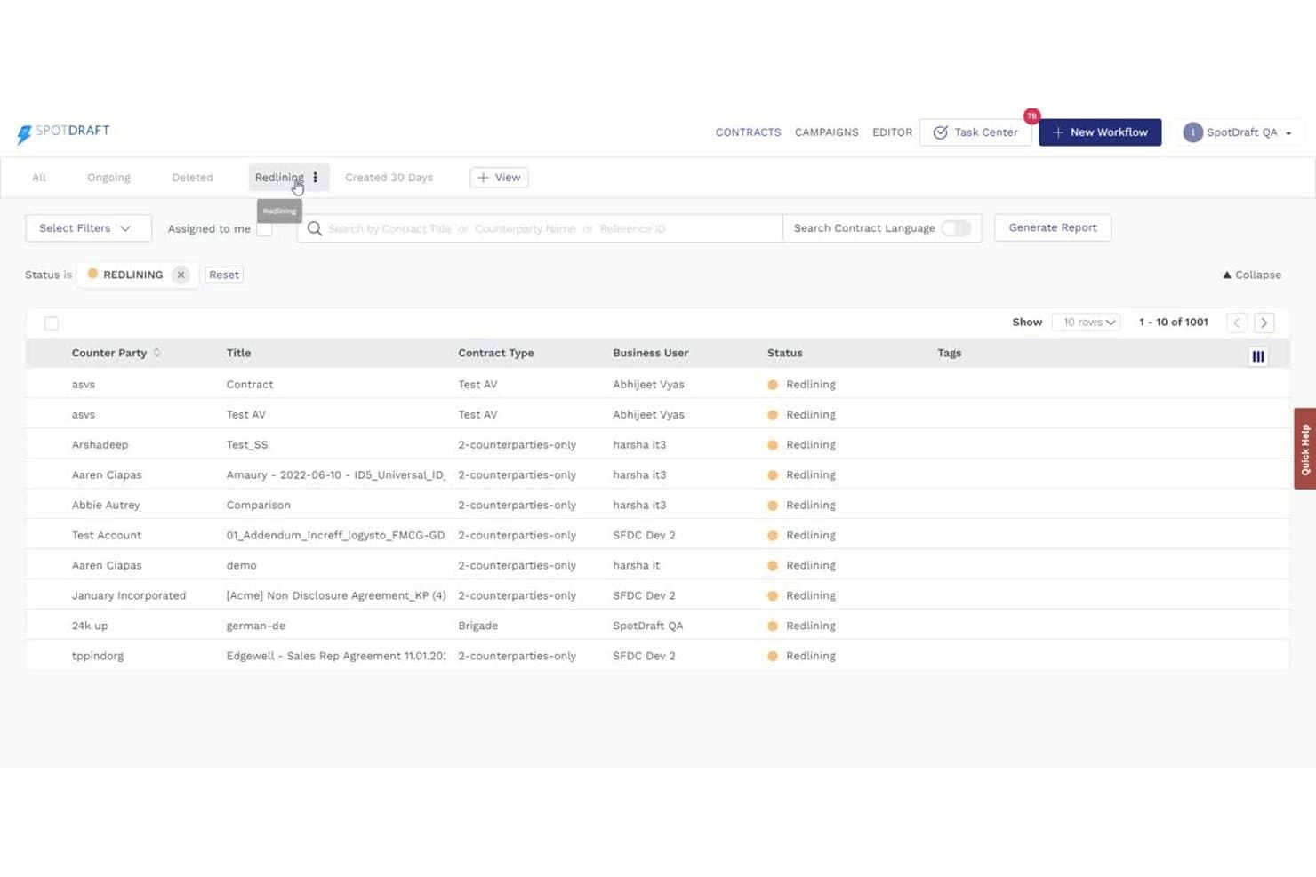The height and width of the screenshot is (877, 1316).
Task: Open EDITOR in top navigation
Action: pos(892,132)
